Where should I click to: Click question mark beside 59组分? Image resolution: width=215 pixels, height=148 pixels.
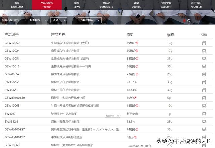[137, 43]
